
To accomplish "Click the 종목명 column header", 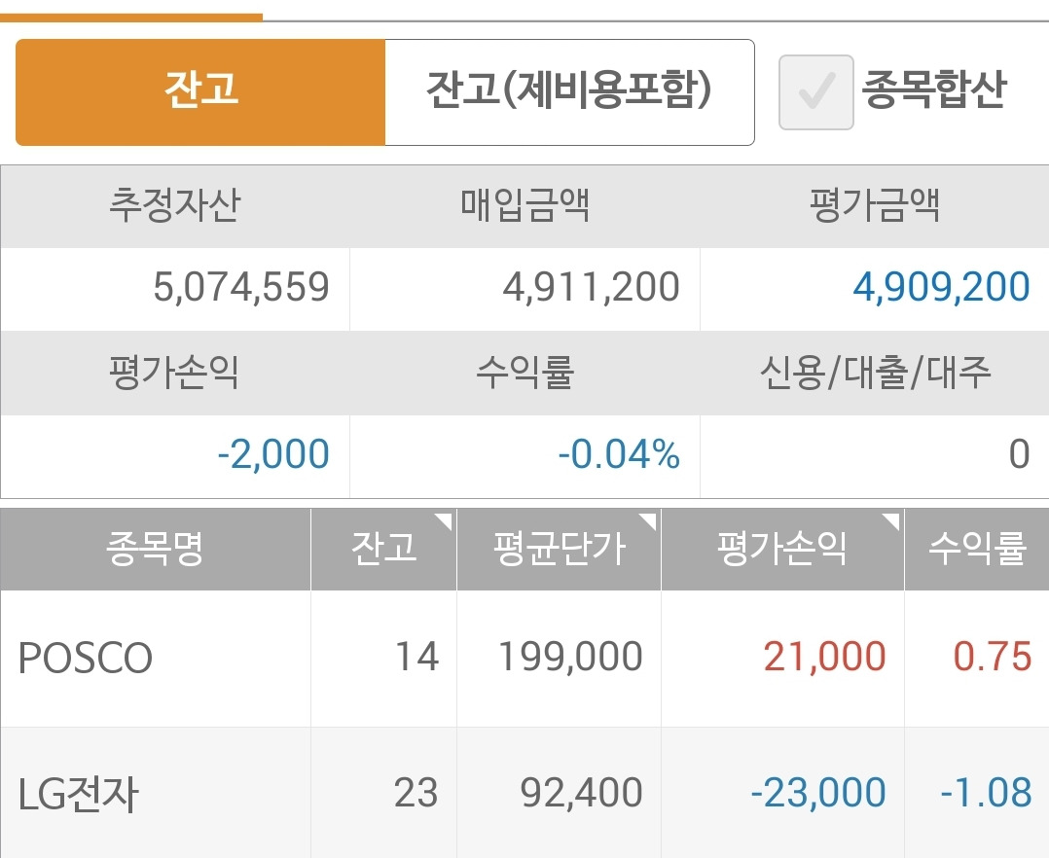I will tap(155, 549).
